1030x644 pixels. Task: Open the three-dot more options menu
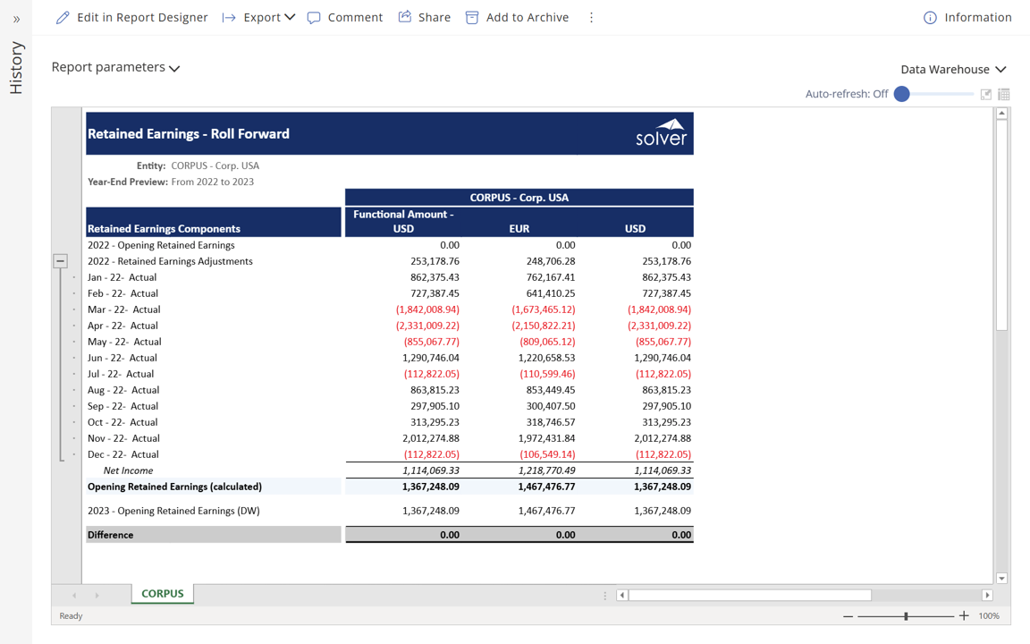click(x=591, y=18)
